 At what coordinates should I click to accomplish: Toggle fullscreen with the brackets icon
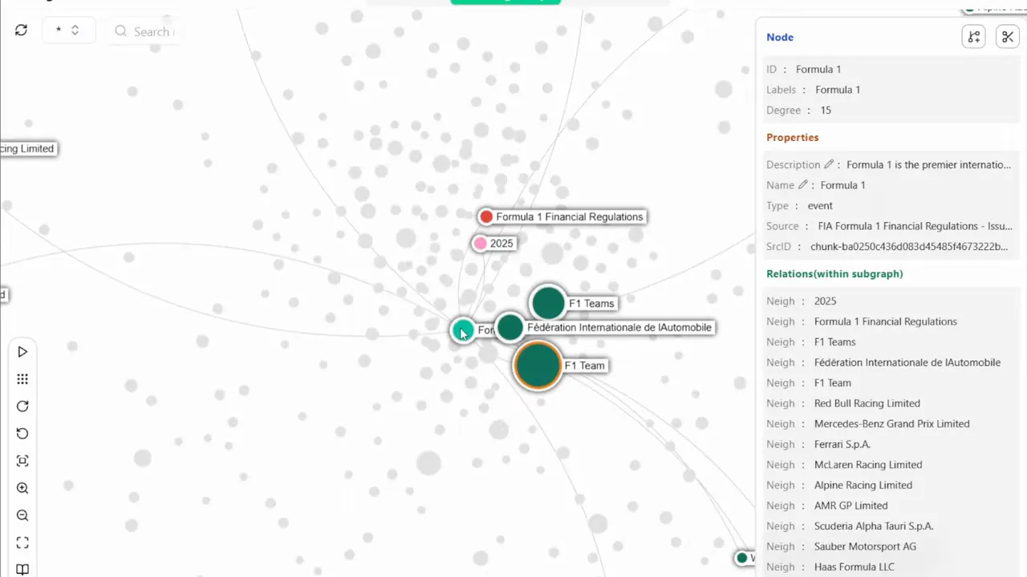(22, 543)
